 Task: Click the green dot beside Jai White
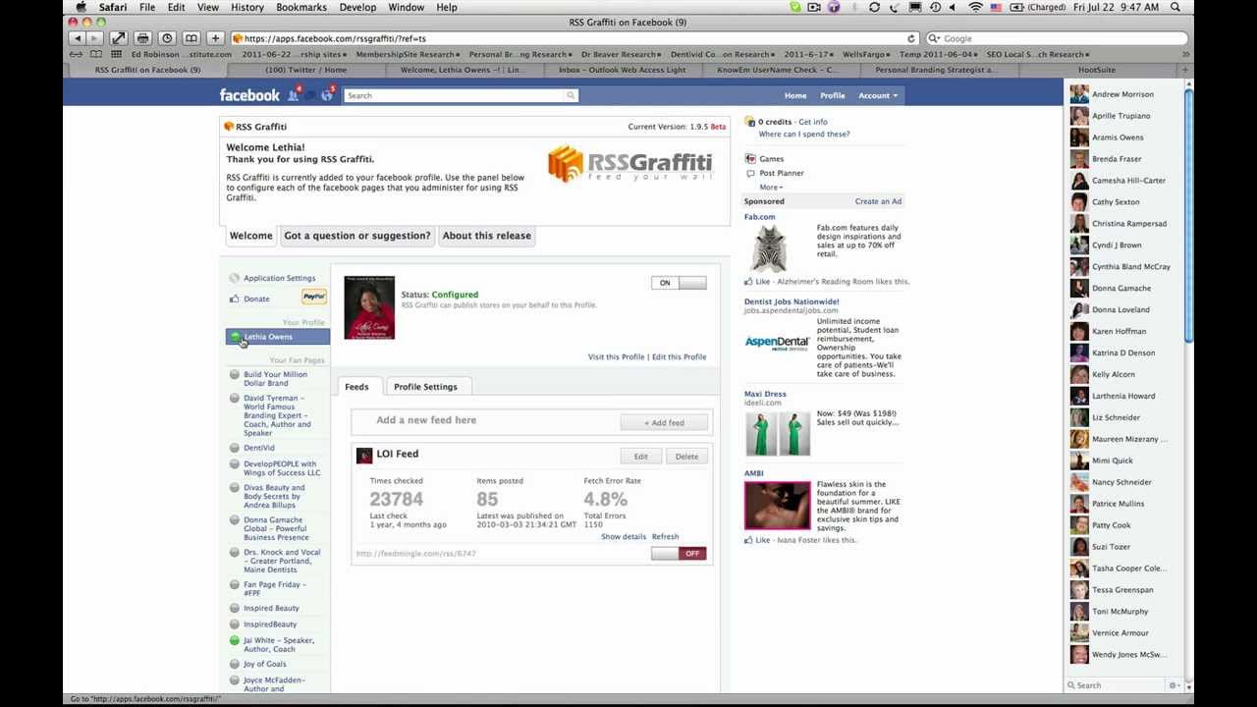[x=234, y=640]
